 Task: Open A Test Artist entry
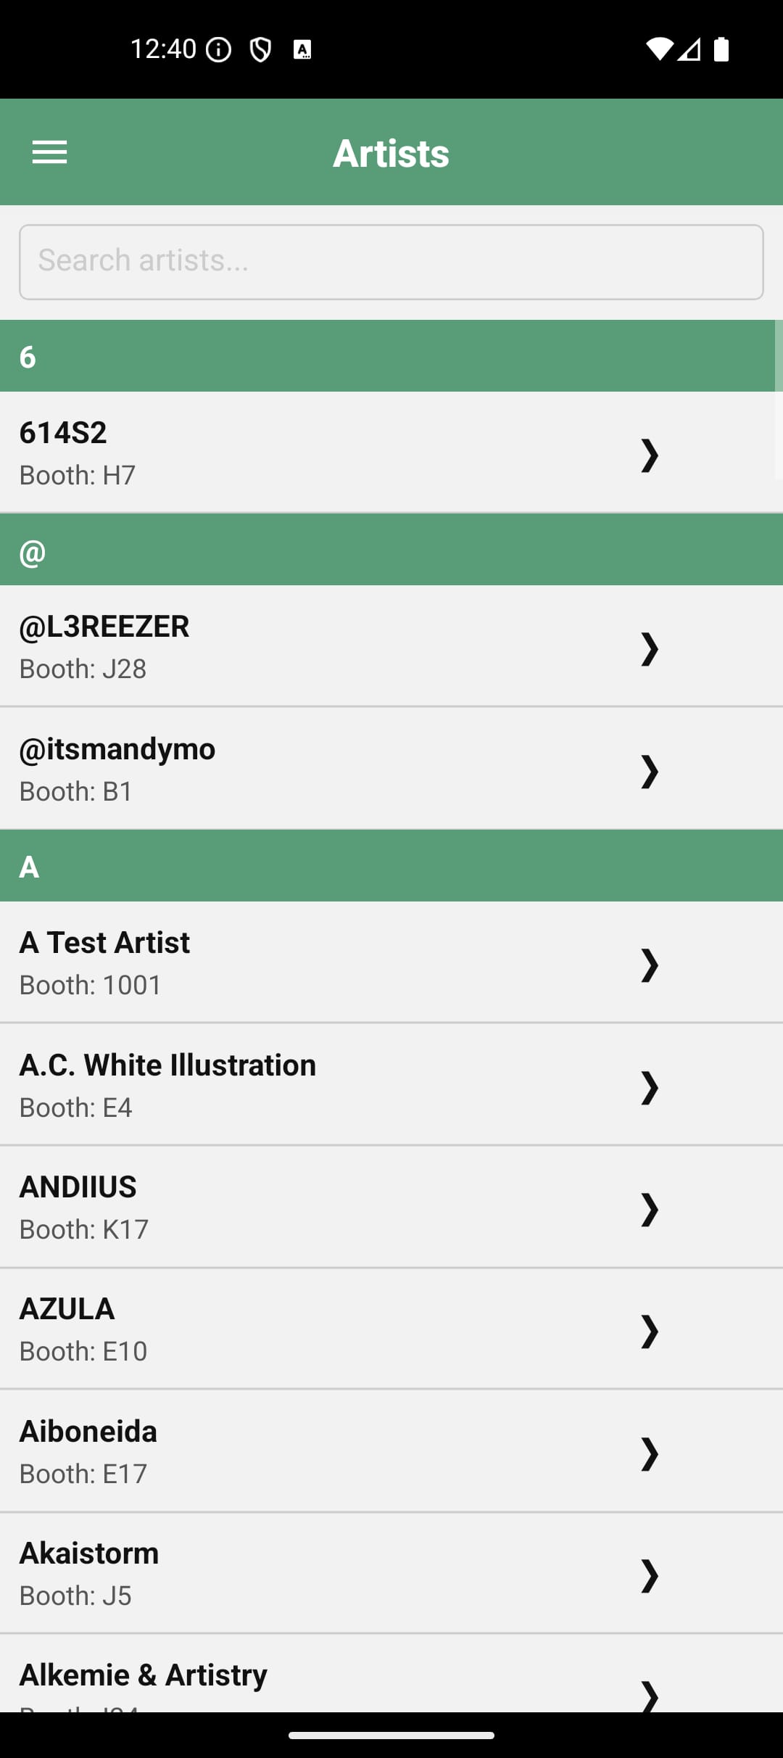[290, 962]
